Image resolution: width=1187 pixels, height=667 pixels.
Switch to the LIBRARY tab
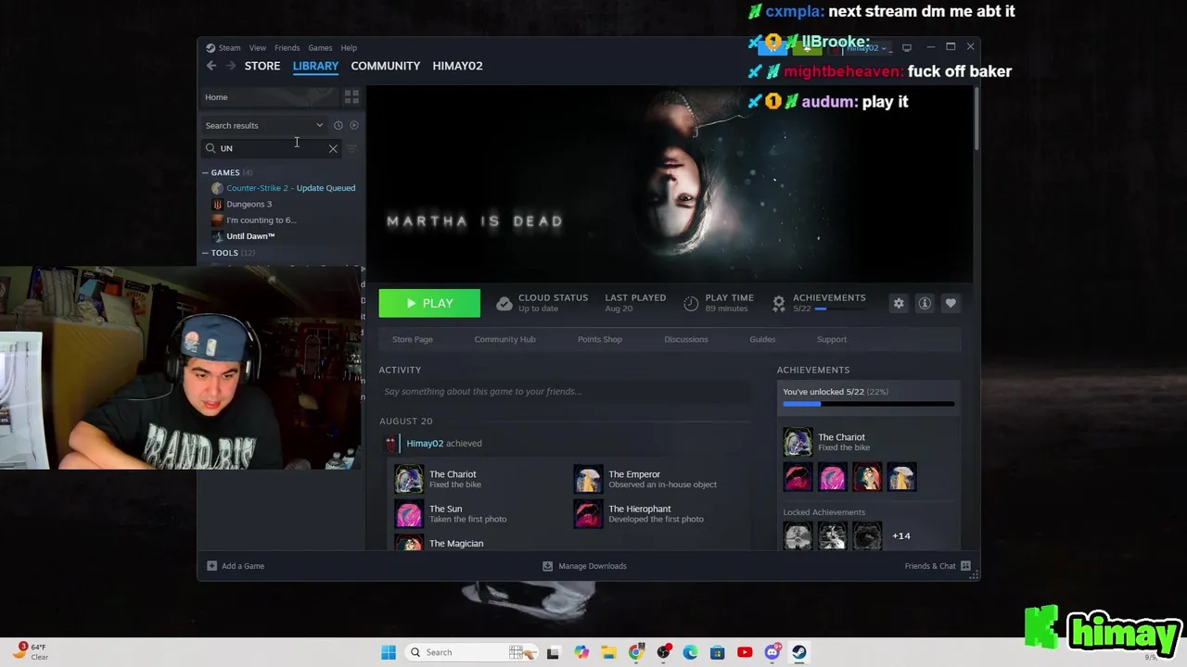point(315,66)
